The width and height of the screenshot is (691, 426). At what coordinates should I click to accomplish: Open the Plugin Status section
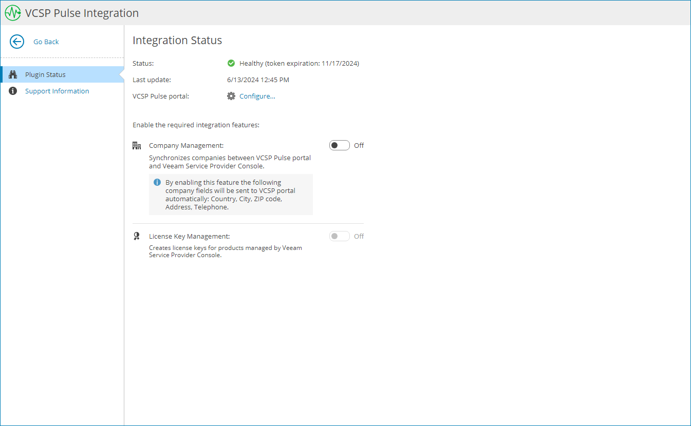tap(62, 74)
